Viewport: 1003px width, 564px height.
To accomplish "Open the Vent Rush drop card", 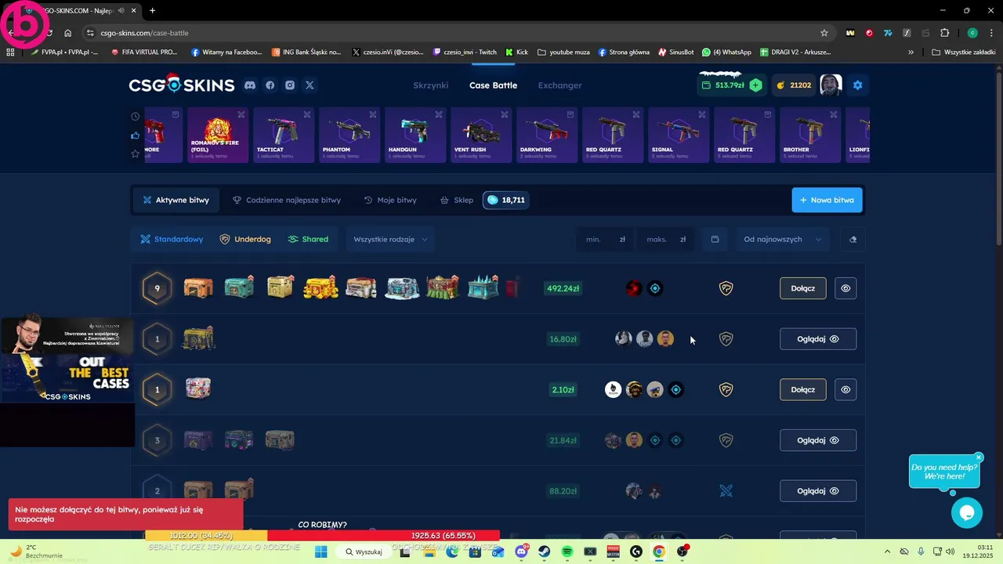I will click(480, 136).
